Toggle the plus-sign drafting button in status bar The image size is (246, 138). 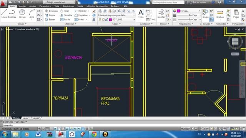(79, 129)
